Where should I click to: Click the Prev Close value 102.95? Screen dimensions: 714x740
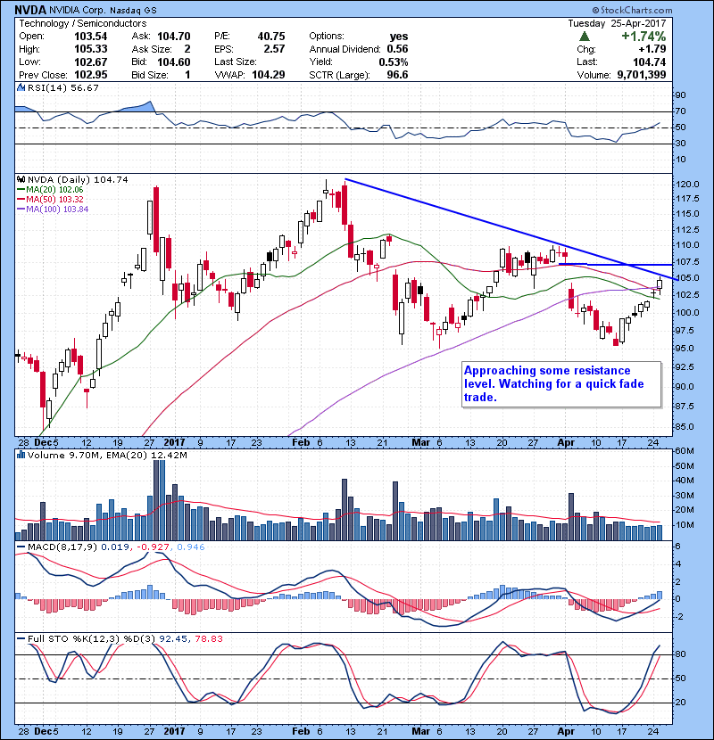[x=91, y=75]
